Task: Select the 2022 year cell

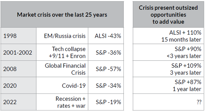Action: 18,102
